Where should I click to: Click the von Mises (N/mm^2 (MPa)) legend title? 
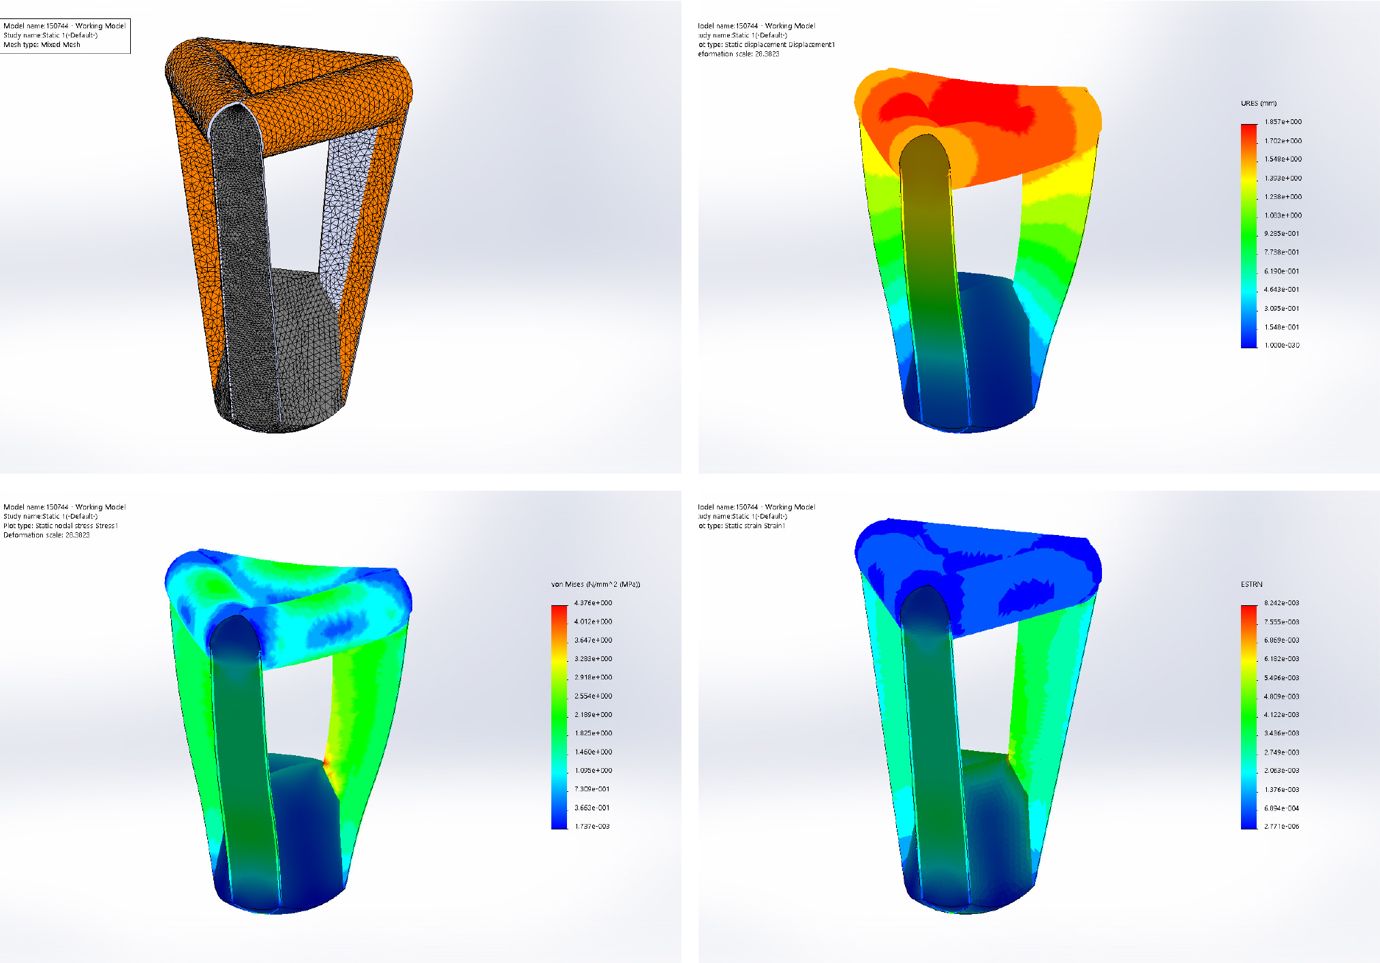595,585
